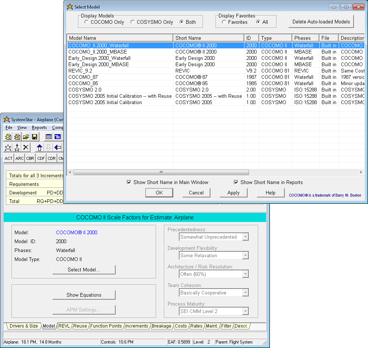Image resolution: width=368 pixels, height=348 pixels.
Task: Click the table grid view icon
Action: pos(49,137)
